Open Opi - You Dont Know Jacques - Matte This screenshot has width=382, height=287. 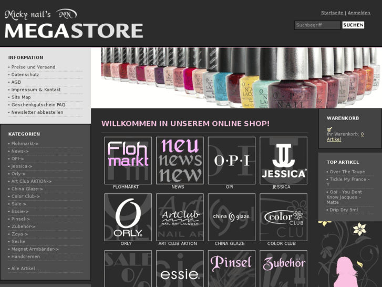pyautogui.click(x=344, y=197)
